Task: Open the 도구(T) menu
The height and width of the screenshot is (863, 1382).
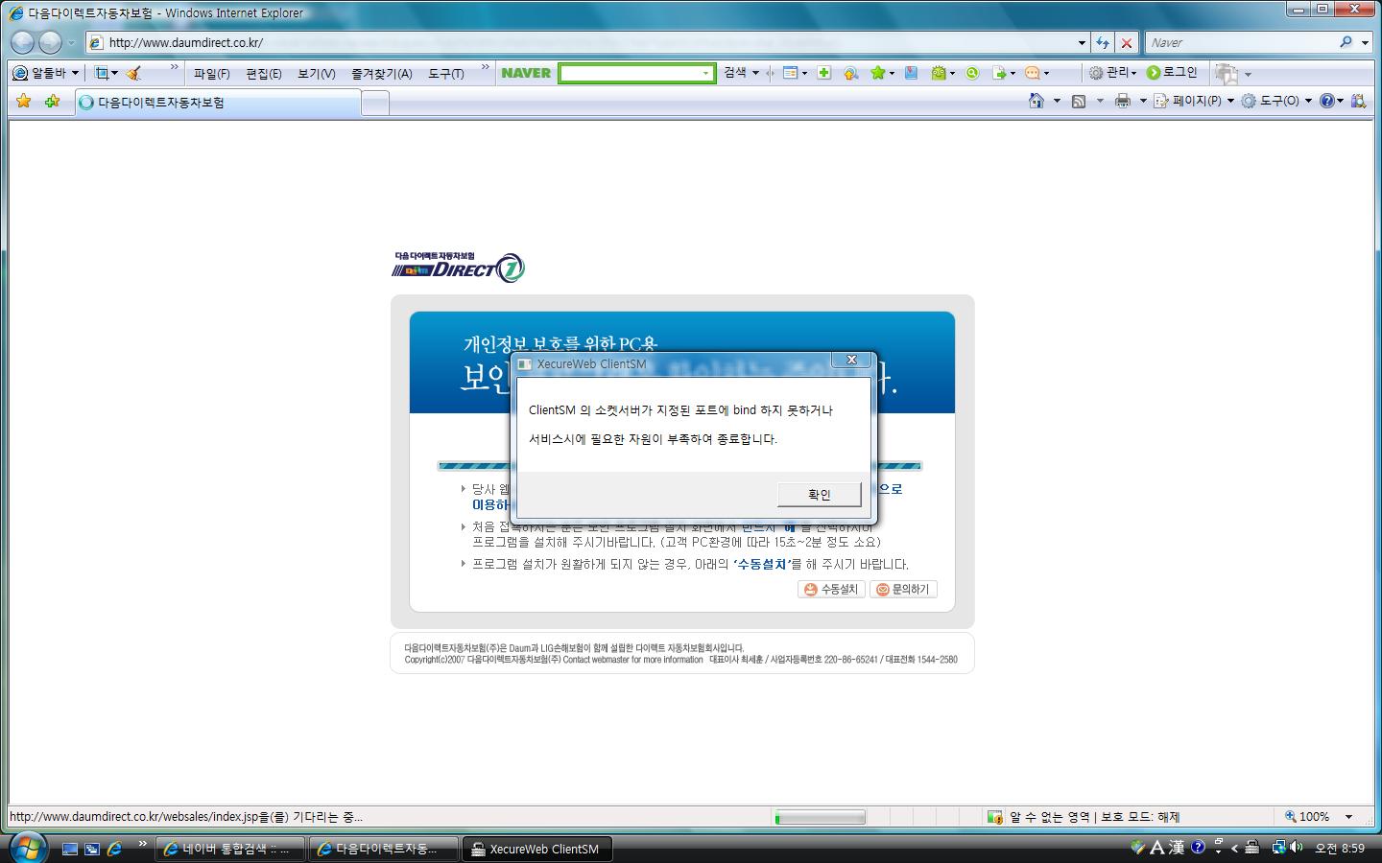Action: pyautogui.click(x=445, y=73)
